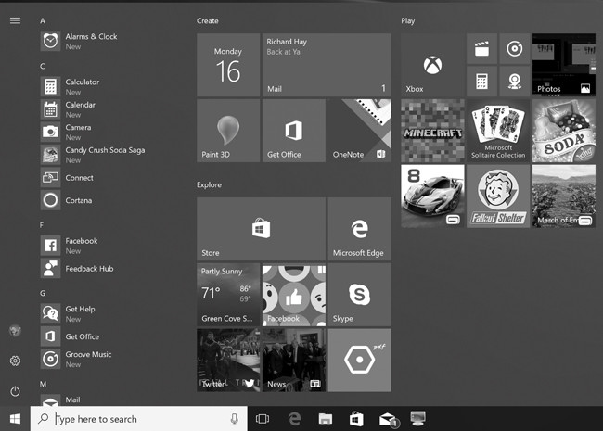The height and width of the screenshot is (431, 603).
Task: Open the OneNote tile
Action: [360, 131]
